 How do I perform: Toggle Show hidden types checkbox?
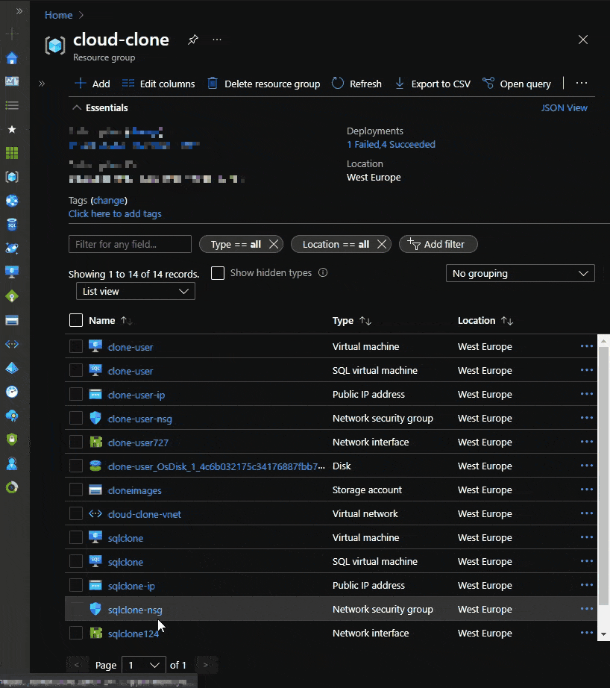(218, 273)
